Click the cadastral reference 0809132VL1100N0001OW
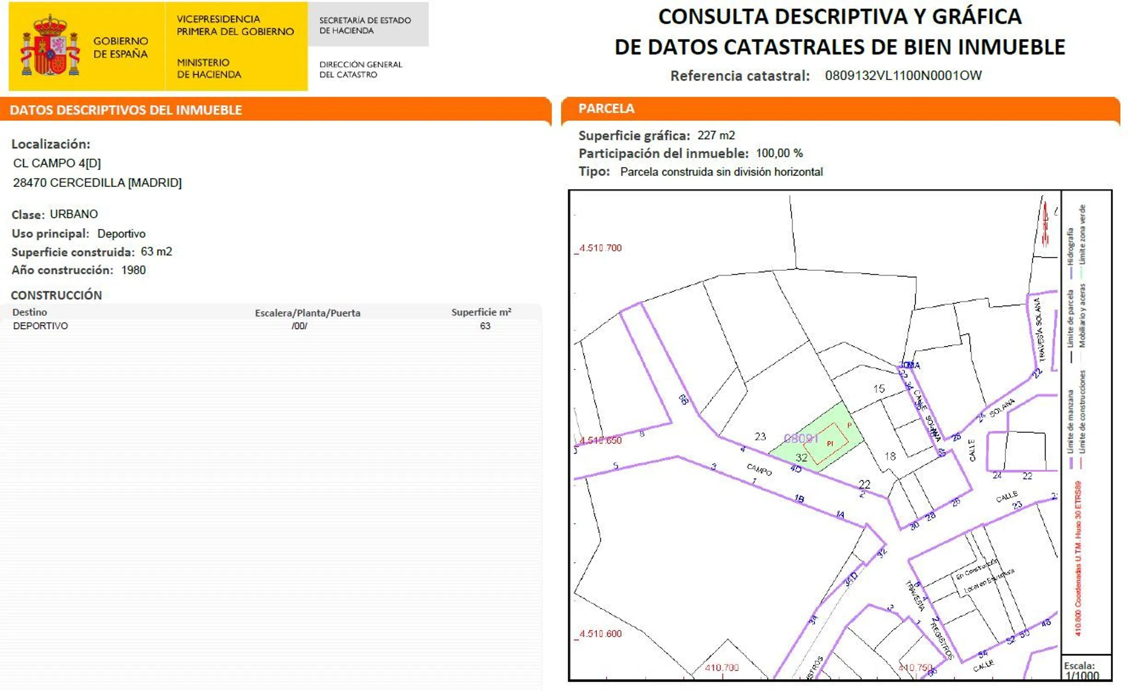Viewport: 1131px width, 691px height. pyautogui.click(x=903, y=76)
